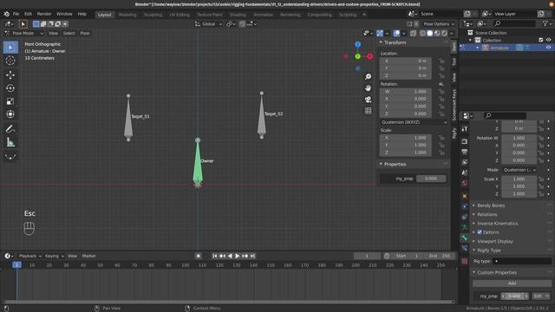
Task: Open Output properties tab
Action: [x=465, y=152]
